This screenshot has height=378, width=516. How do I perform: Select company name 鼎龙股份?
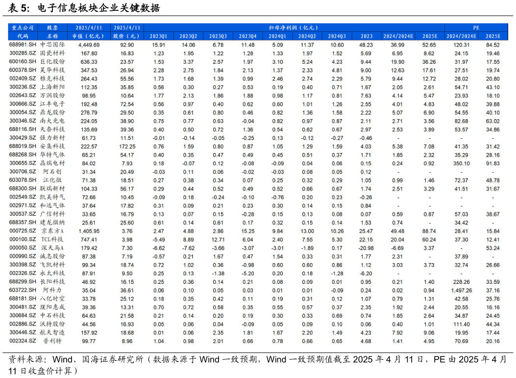tap(52, 112)
